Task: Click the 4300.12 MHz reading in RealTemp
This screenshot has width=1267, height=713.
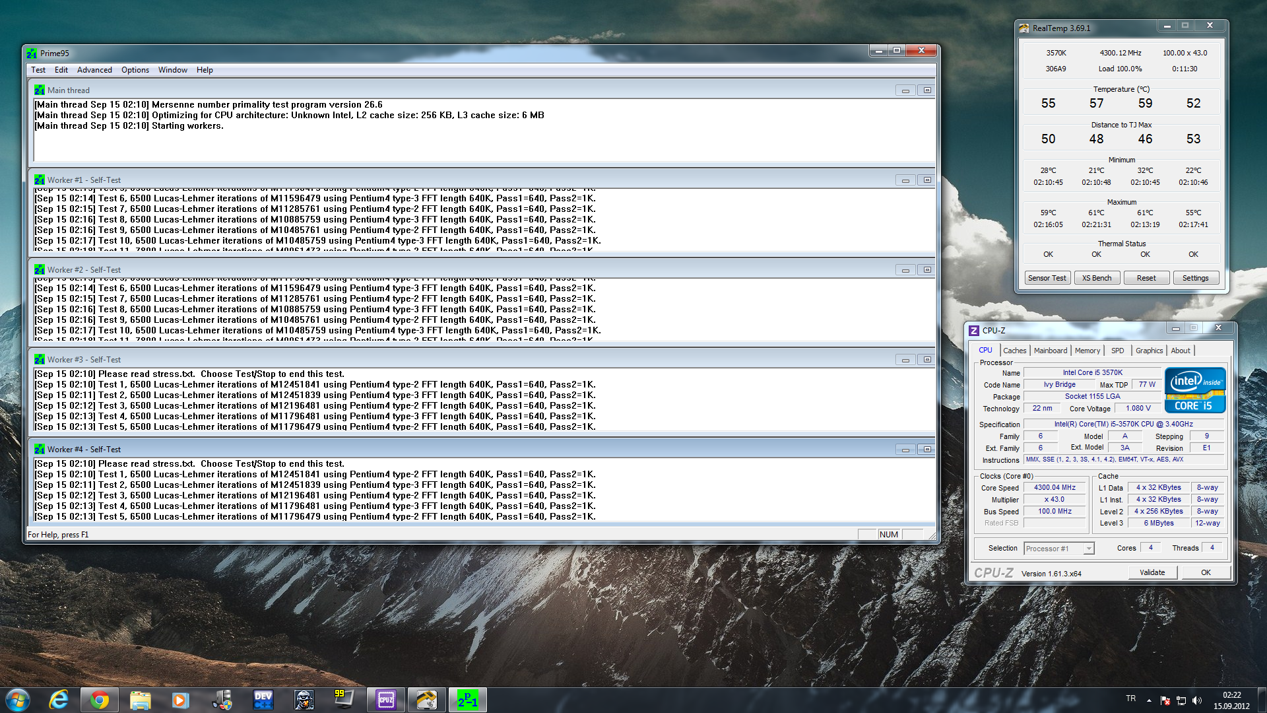Action: [1121, 53]
